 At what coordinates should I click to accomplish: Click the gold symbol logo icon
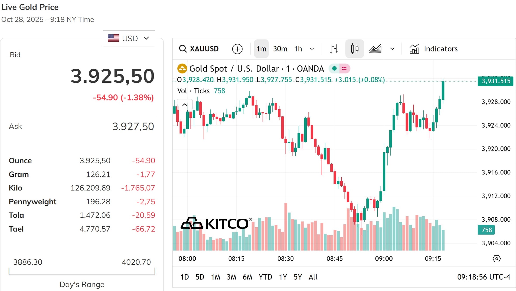[182, 69]
